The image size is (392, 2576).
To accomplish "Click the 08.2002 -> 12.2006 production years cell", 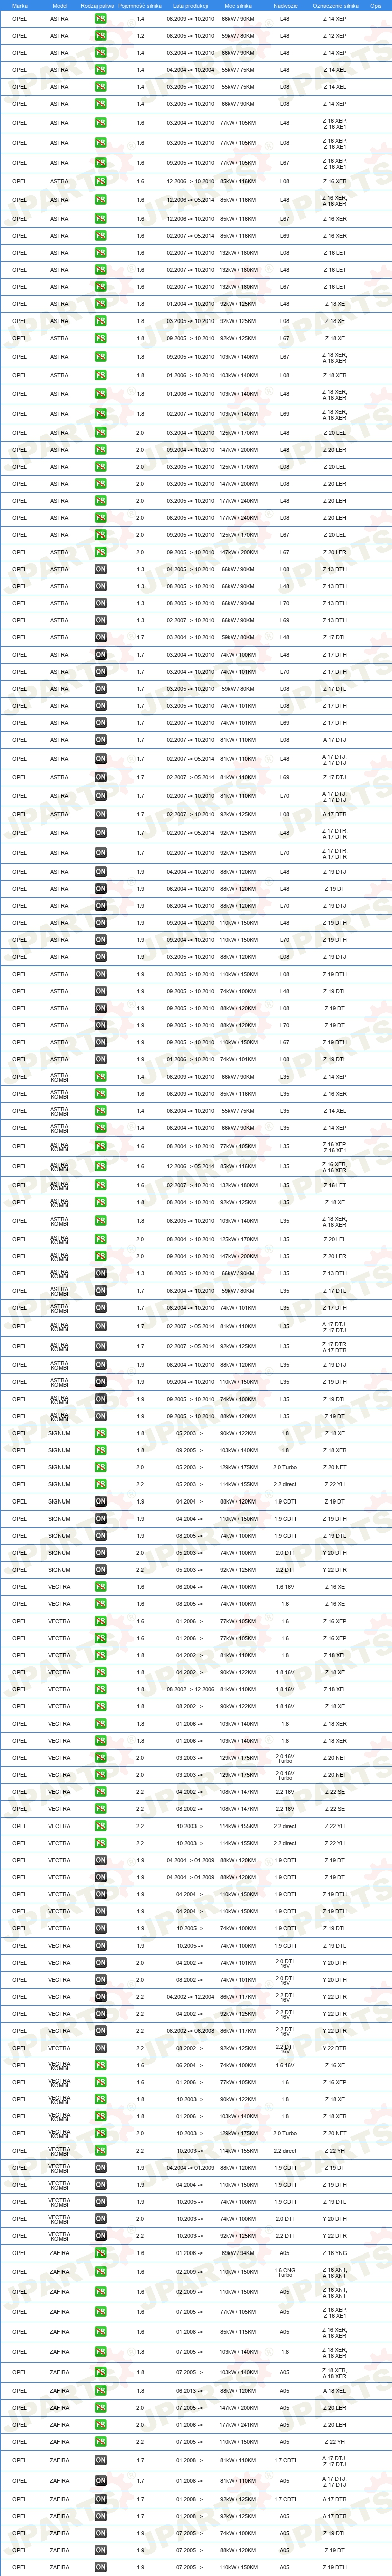I will coord(189,1689).
